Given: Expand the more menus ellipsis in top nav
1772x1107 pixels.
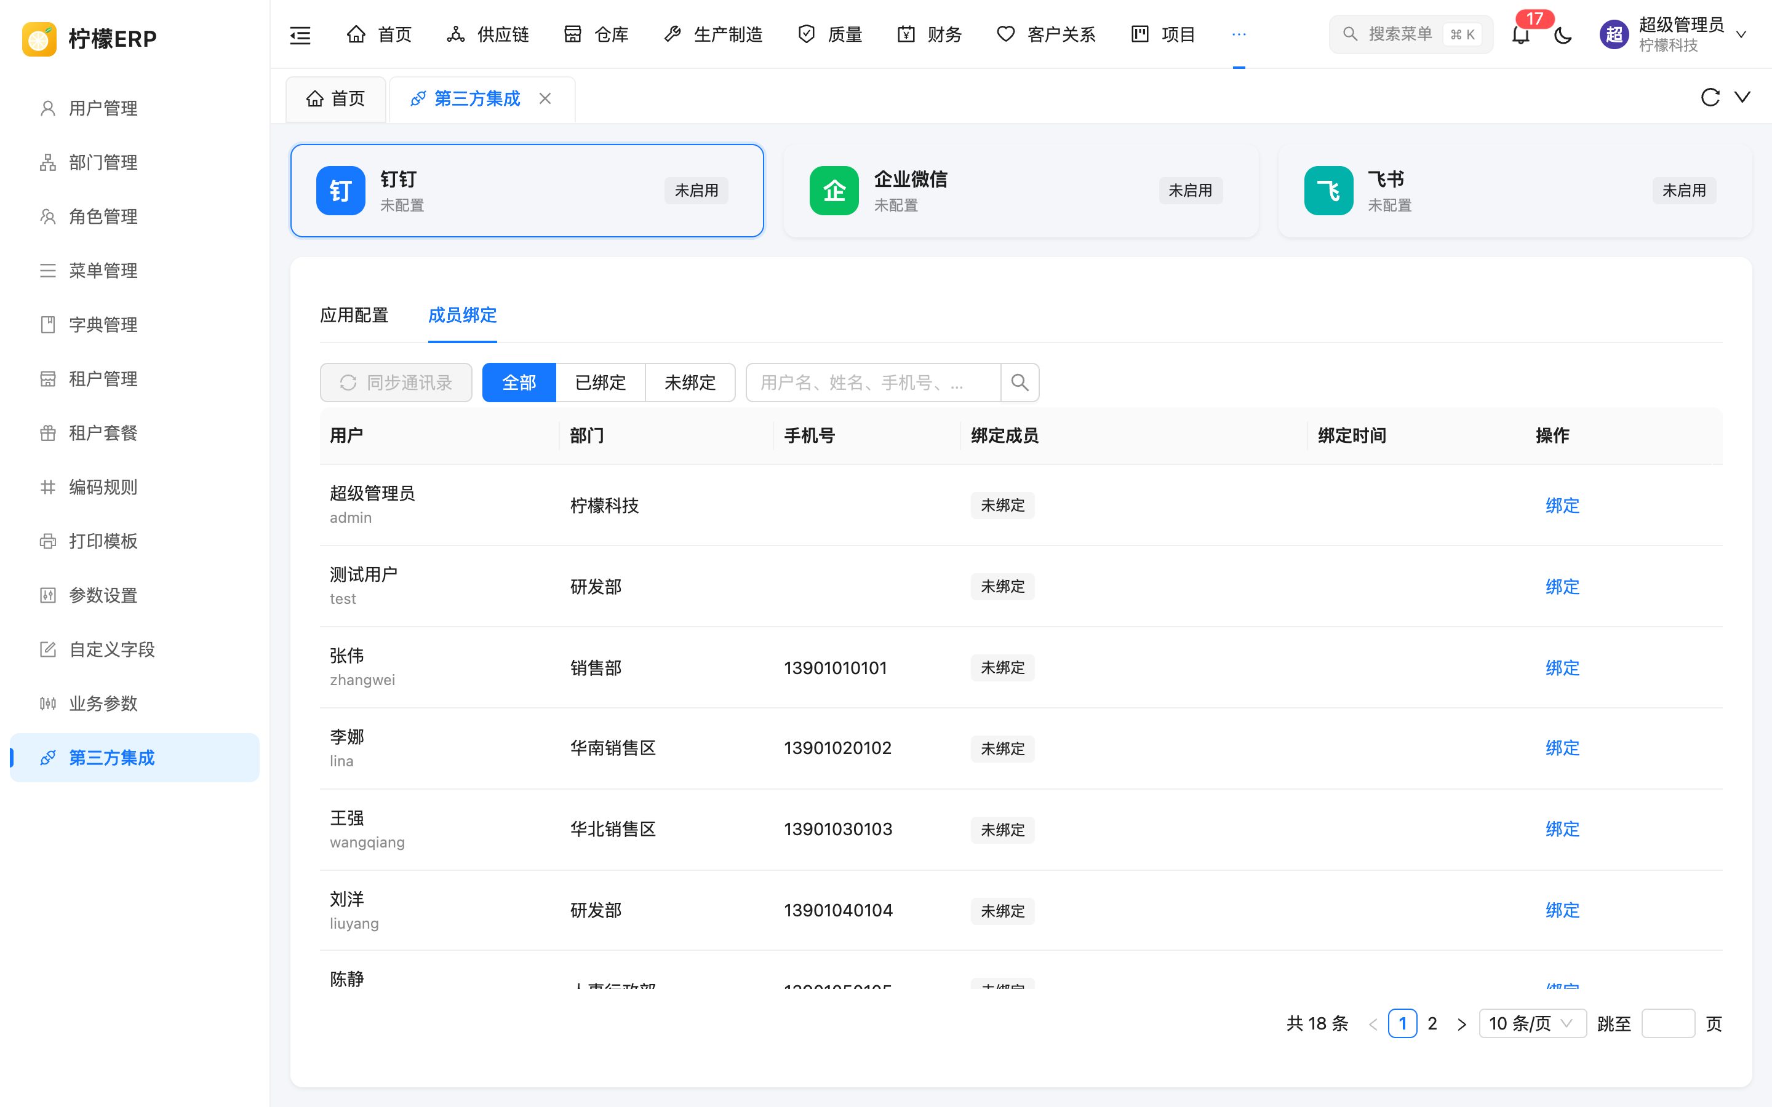Looking at the screenshot, I should point(1239,34).
